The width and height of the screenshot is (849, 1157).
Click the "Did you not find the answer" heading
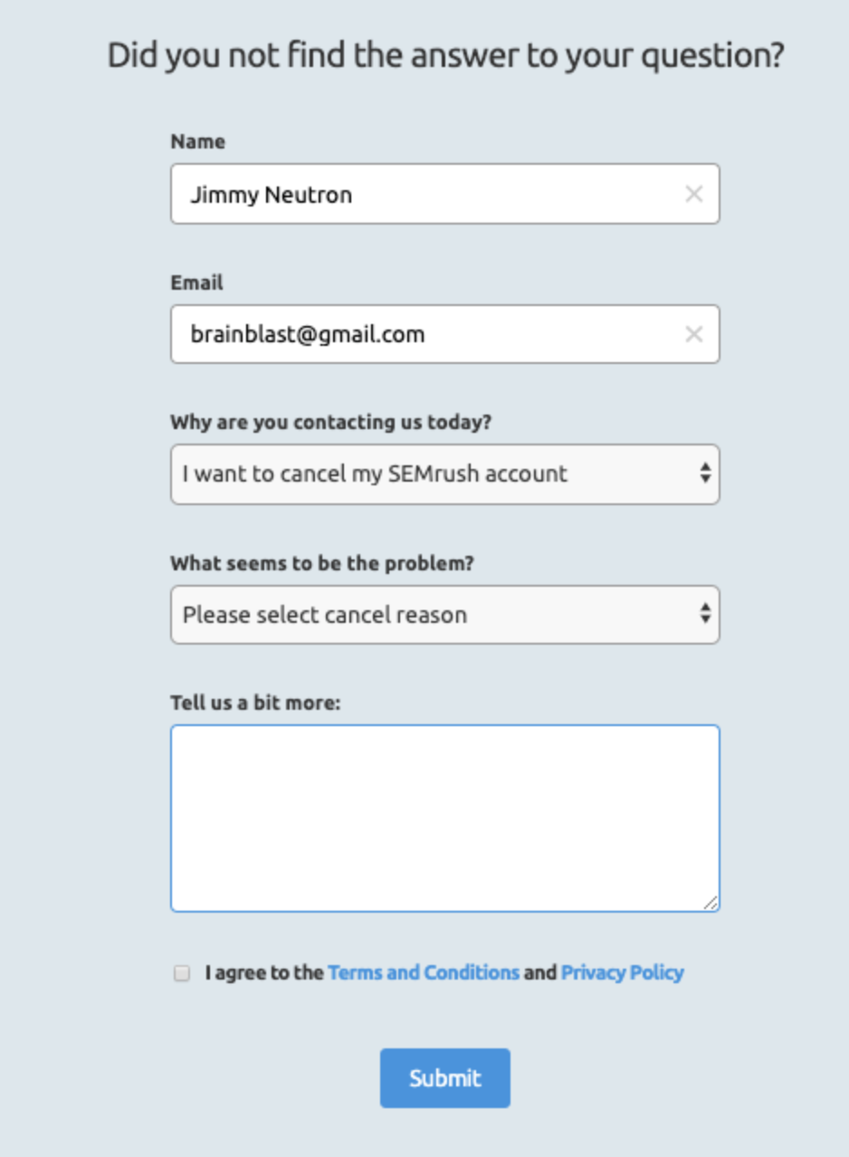[445, 56]
